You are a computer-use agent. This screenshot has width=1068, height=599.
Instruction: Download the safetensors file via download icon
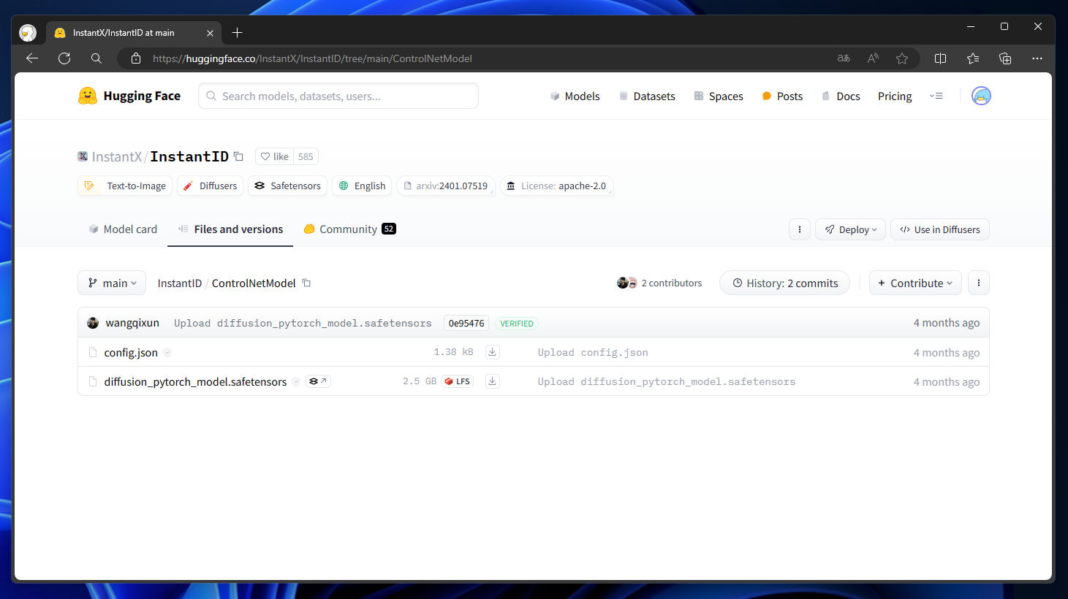(492, 381)
